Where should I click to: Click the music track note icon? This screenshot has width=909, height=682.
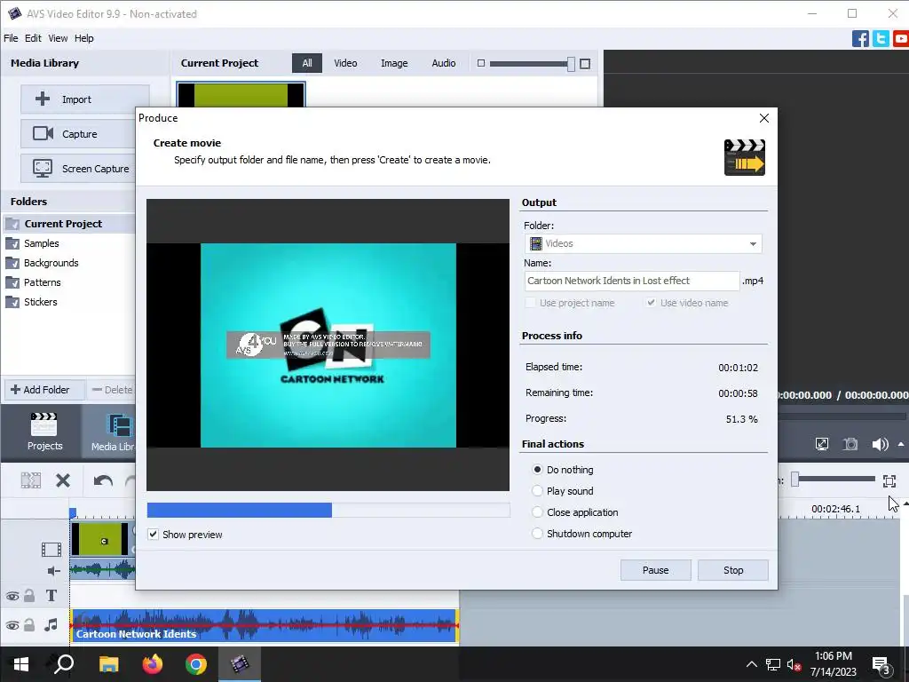point(51,624)
